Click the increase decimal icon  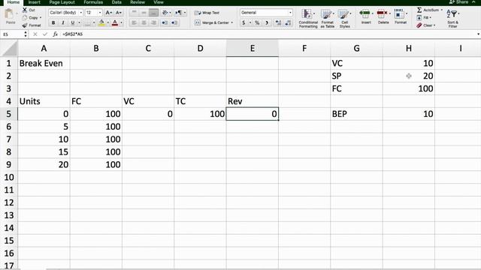(x=278, y=22)
